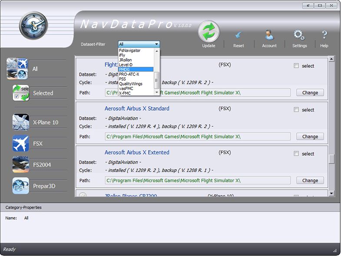Select the FS2004 category icon
Screen dimensions: 341x256
click(21, 165)
